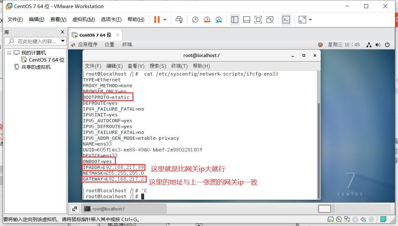Close the root@localhost terminal window
The height and width of the screenshot is (226, 398).
click(x=315, y=55)
